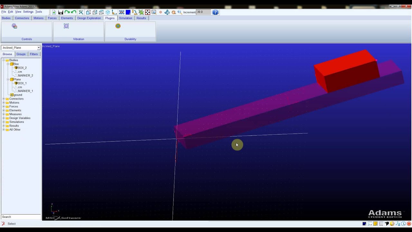Viewport: 412px width, 232px height.
Task: Click the red-framed four-arrow fit view icon
Action: pos(147,12)
